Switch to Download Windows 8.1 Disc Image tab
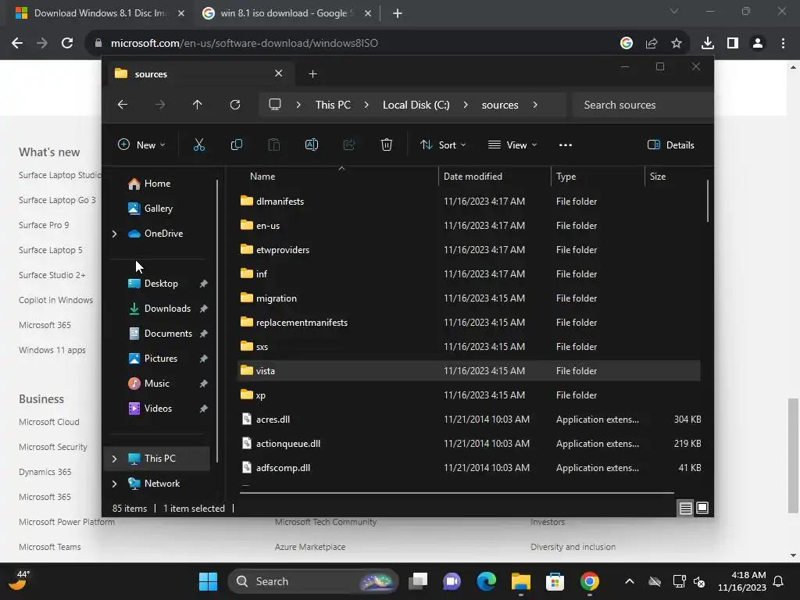The image size is (800, 600). tap(98, 13)
